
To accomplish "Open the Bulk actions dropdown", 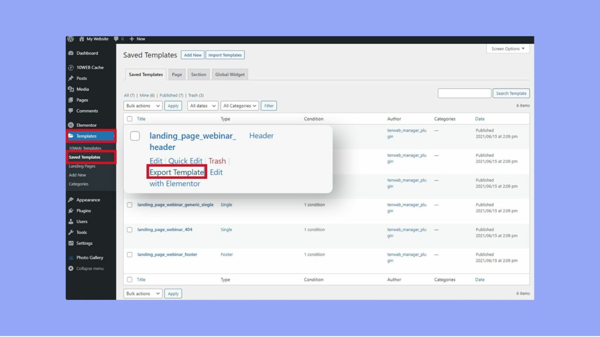I will click(x=142, y=105).
